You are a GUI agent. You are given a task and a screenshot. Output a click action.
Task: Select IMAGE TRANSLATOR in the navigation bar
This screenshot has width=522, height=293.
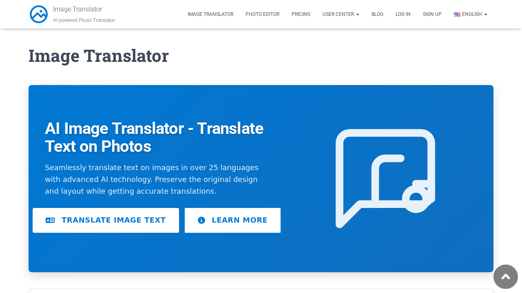[210, 13]
